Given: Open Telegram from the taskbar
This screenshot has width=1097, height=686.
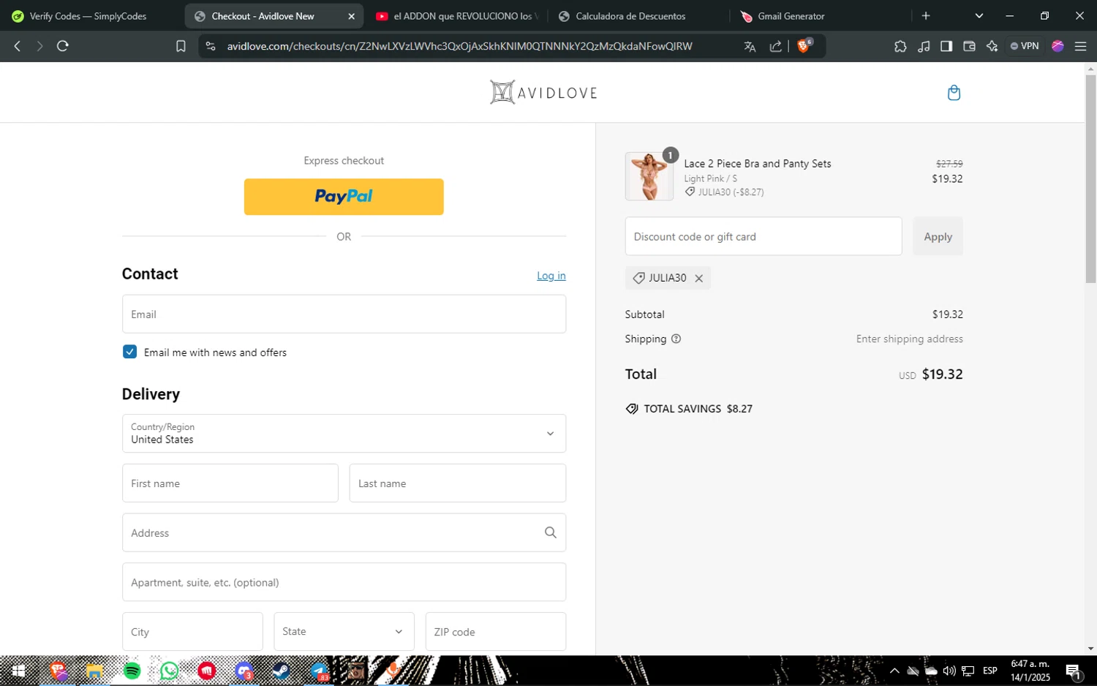Looking at the screenshot, I should [x=320, y=671].
